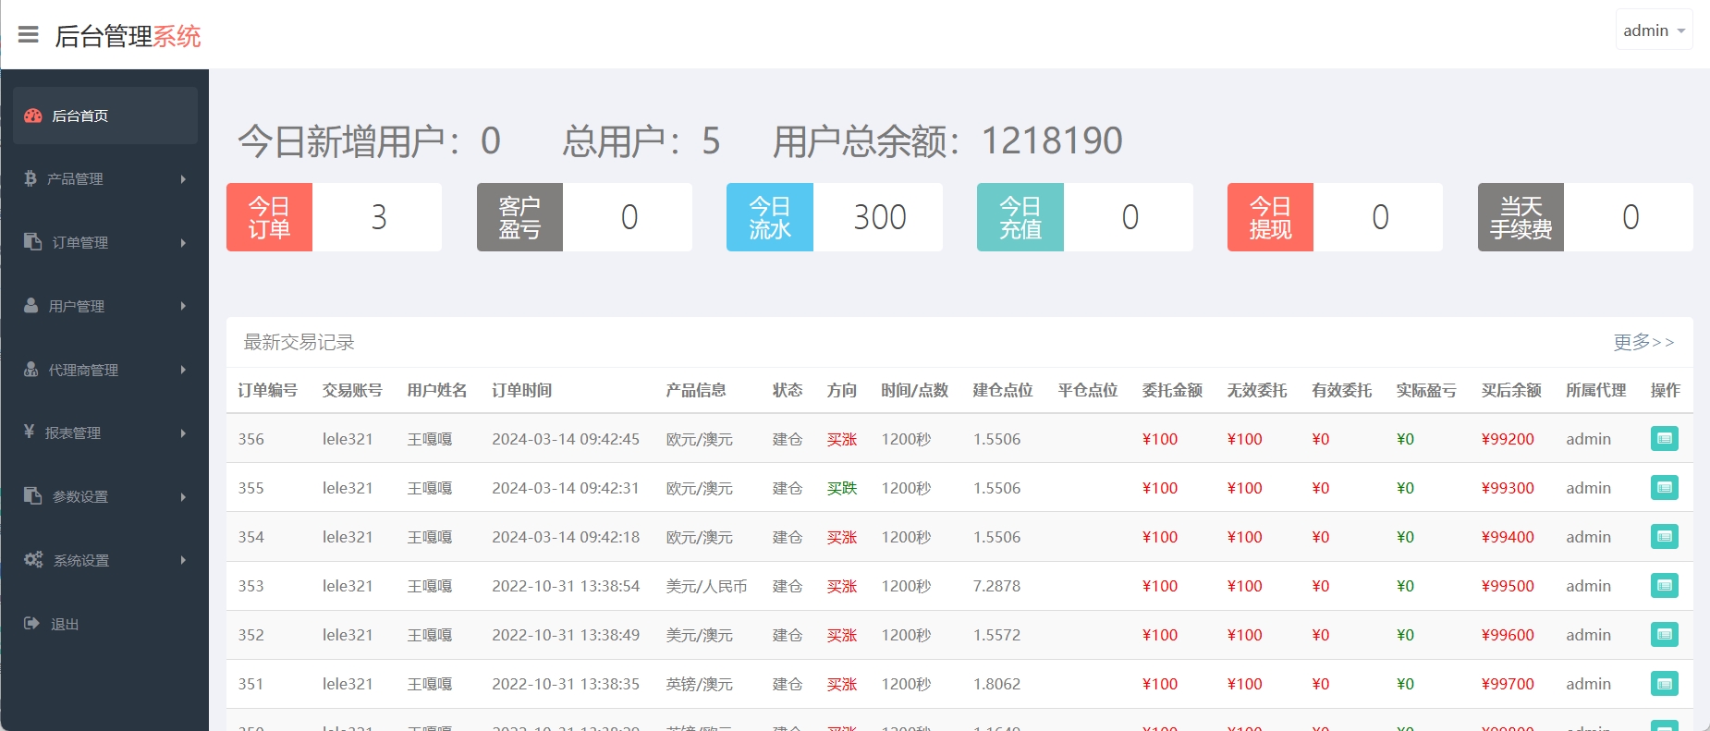Click the yen icon for 报表管理

[30, 432]
